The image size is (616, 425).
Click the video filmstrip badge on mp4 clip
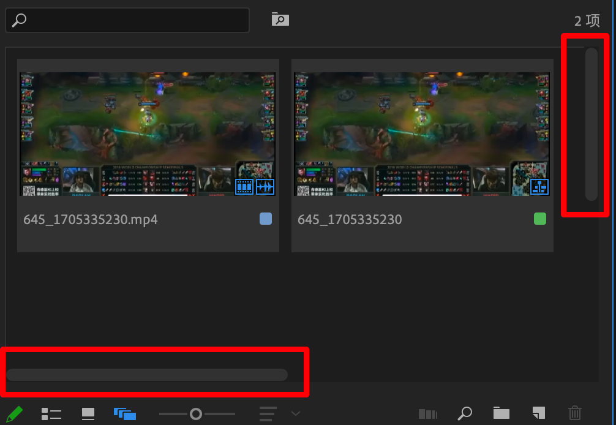coord(244,187)
